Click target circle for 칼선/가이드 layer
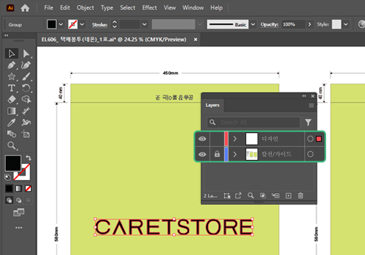This screenshot has height=255, width=365. pos(310,154)
